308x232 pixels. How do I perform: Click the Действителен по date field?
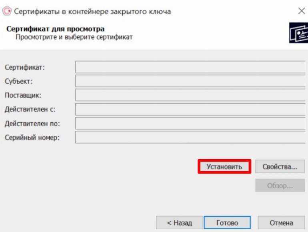coord(190,123)
